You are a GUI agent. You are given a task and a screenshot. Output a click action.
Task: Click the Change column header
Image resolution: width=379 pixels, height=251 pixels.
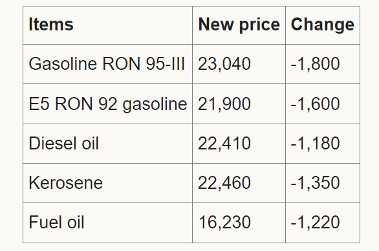(x=323, y=25)
